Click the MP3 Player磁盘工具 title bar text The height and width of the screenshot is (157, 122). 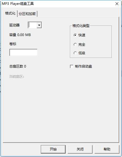coord(18,4)
